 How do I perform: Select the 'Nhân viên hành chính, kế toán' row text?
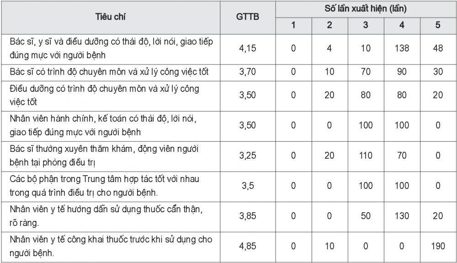click(103, 125)
